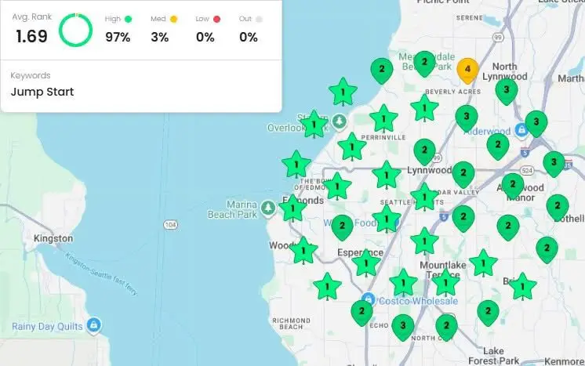Click star marker just below Beverly Acres label
This screenshot has width=585, height=366.
coord(424,108)
